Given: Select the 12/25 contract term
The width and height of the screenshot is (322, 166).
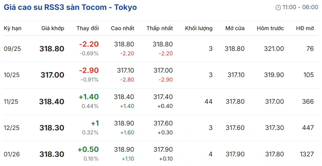Looking at the screenshot, I should (12, 128).
